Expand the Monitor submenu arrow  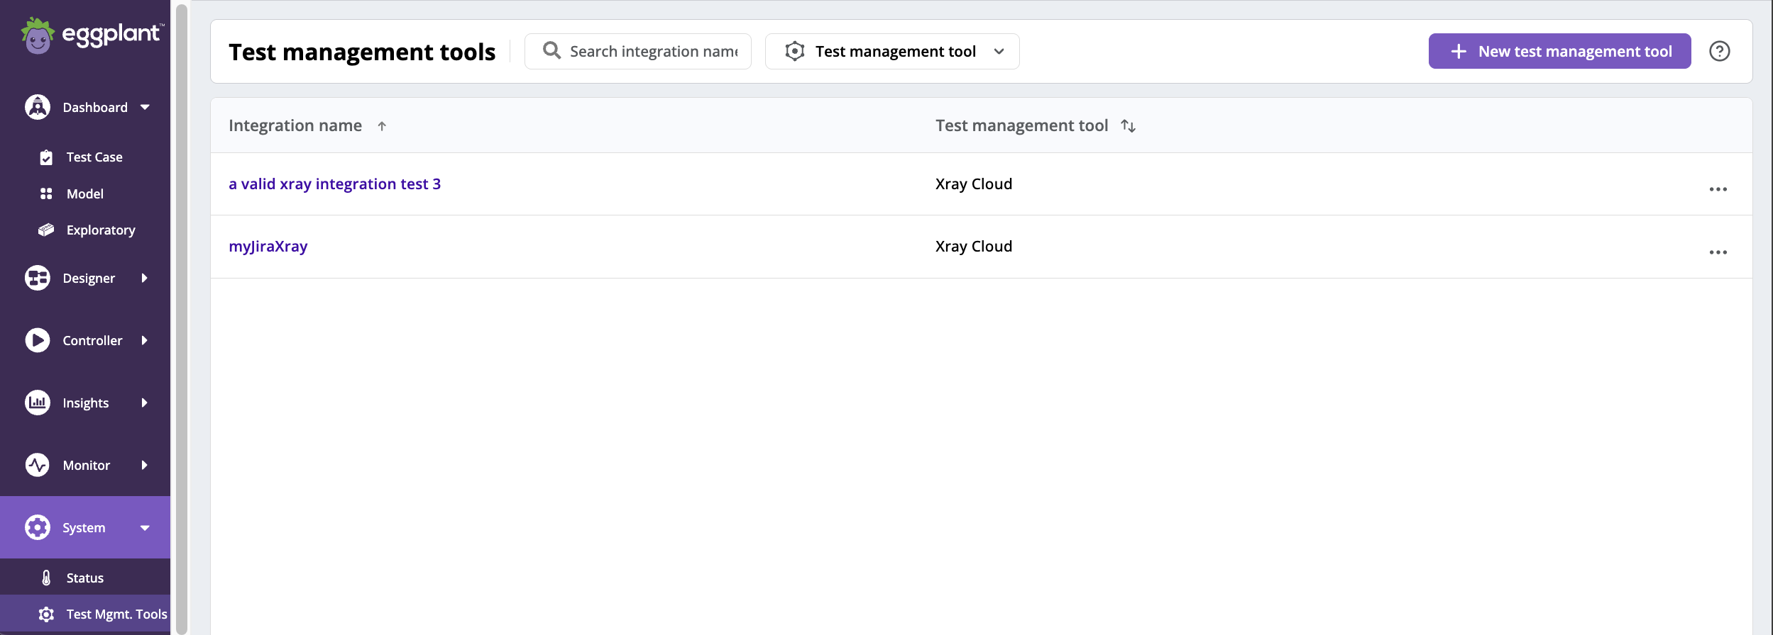click(x=145, y=465)
